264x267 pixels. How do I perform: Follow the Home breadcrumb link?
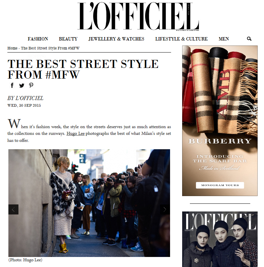[x=12, y=48]
